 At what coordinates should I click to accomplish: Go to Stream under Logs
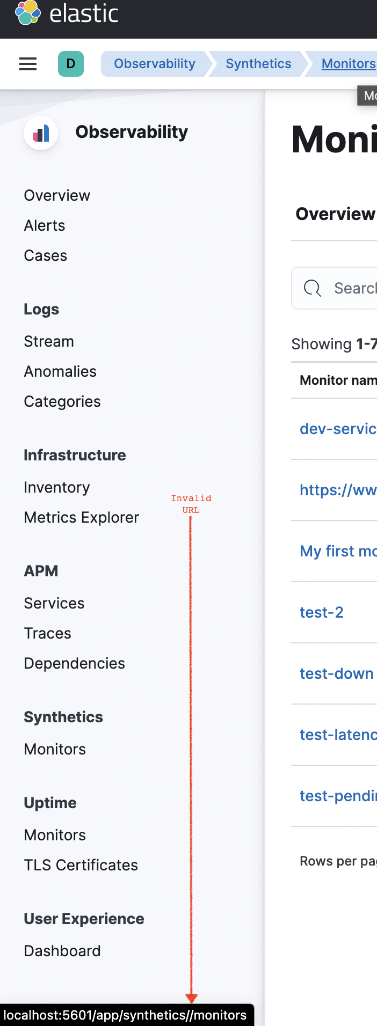(48, 341)
